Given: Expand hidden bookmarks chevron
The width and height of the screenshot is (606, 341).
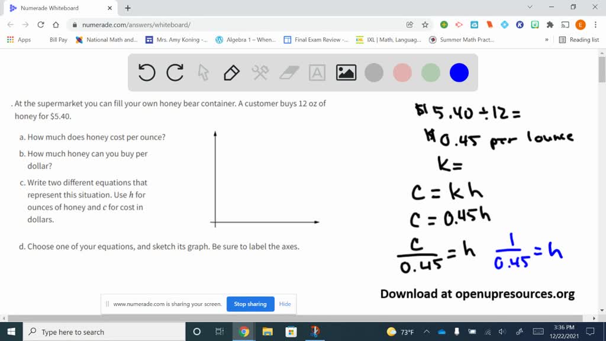Looking at the screenshot, I should tap(546, 40).
